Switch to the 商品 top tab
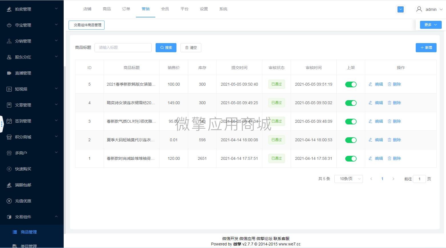446x248 pixels. 107,9
